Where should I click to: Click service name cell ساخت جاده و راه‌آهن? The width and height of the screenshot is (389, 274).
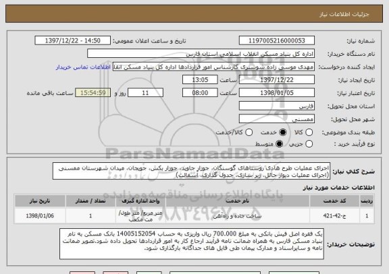238,216
